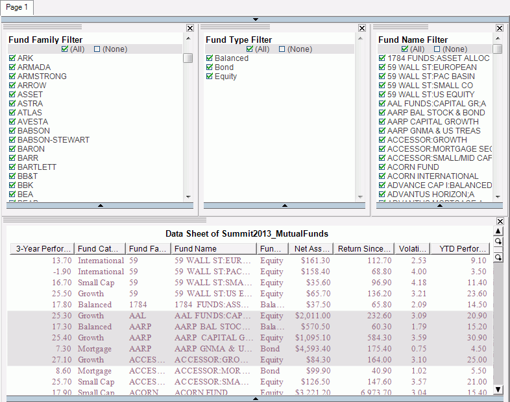Image resolution: width=510 pixels, height=402 pixels.
Task: Click the Return Since... column header
Action: 364,248
